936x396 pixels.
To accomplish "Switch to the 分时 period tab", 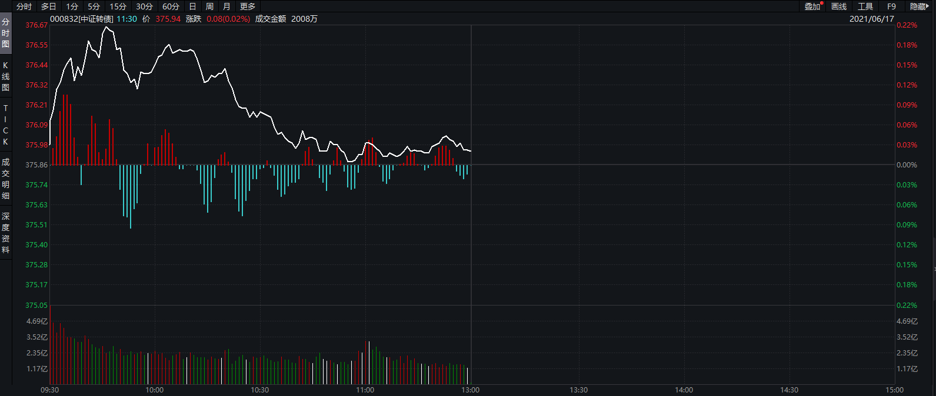I will (x=24, y=6).
